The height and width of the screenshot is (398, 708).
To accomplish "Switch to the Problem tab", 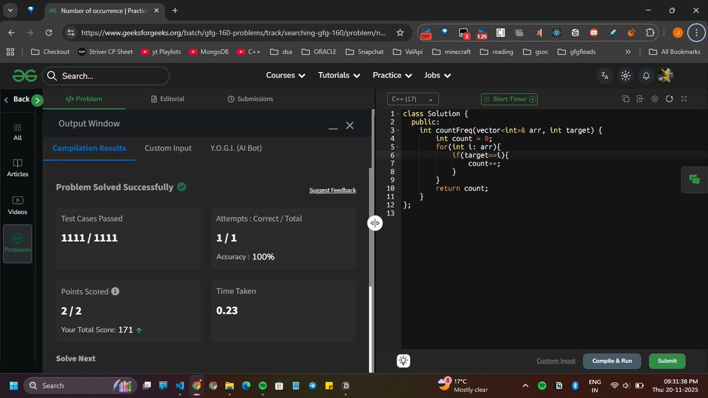I will 84,99.
